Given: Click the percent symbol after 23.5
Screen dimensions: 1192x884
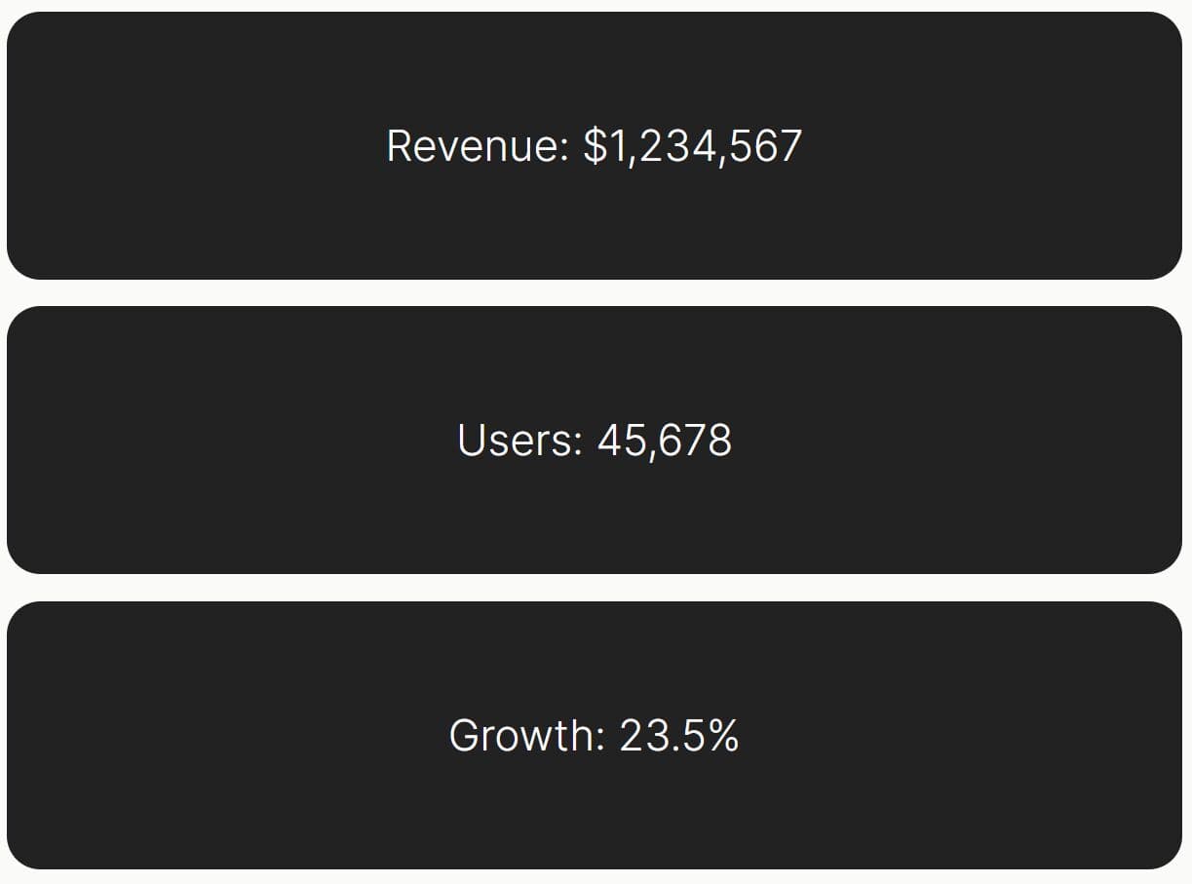Looking at the screenshot, I should click(723, 736).
